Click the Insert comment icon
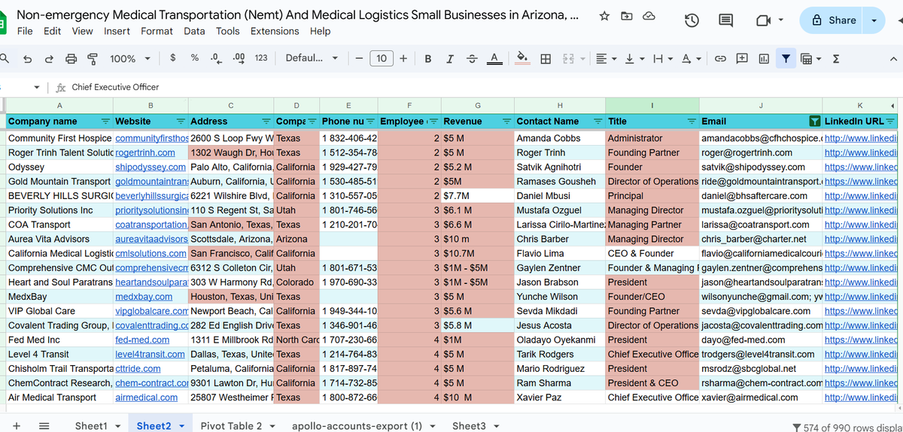This screenshot has height=432, width=903. [x=742, y=59]
